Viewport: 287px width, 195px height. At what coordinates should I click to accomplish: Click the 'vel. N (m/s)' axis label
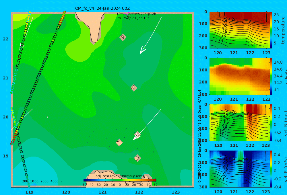click(x=285, y=123)
